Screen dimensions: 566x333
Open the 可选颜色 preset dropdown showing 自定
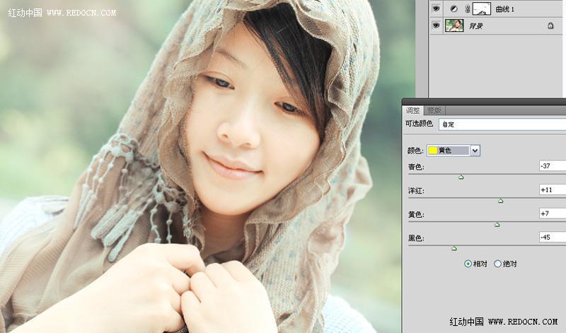(502, 124)
